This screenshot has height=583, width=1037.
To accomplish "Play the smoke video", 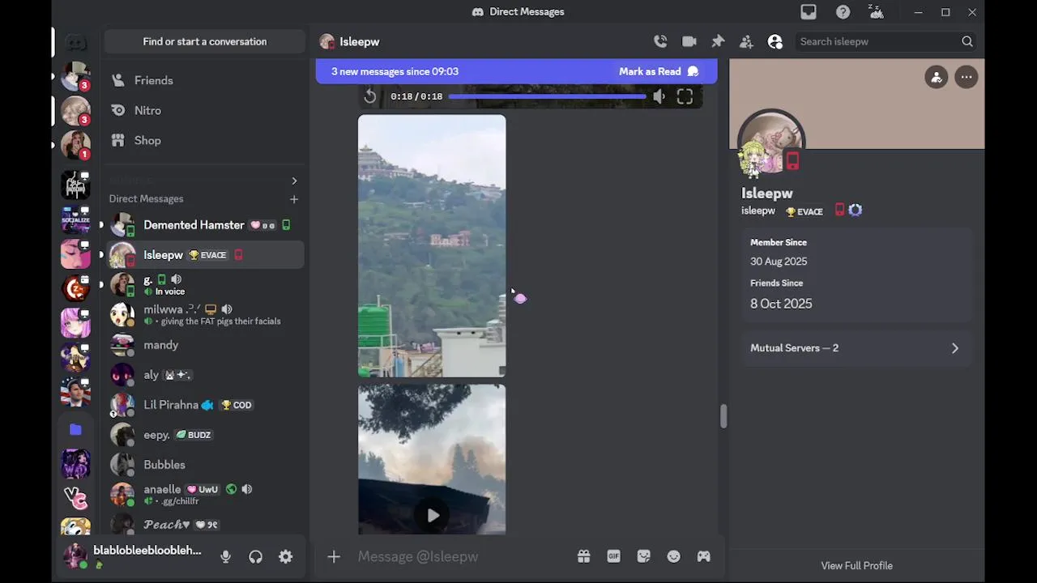I will tap(433, 515).
